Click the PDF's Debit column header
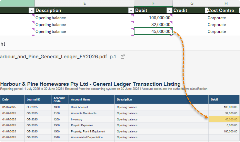The width and height of the screenshot is (240, 142). tap(224, 99)
